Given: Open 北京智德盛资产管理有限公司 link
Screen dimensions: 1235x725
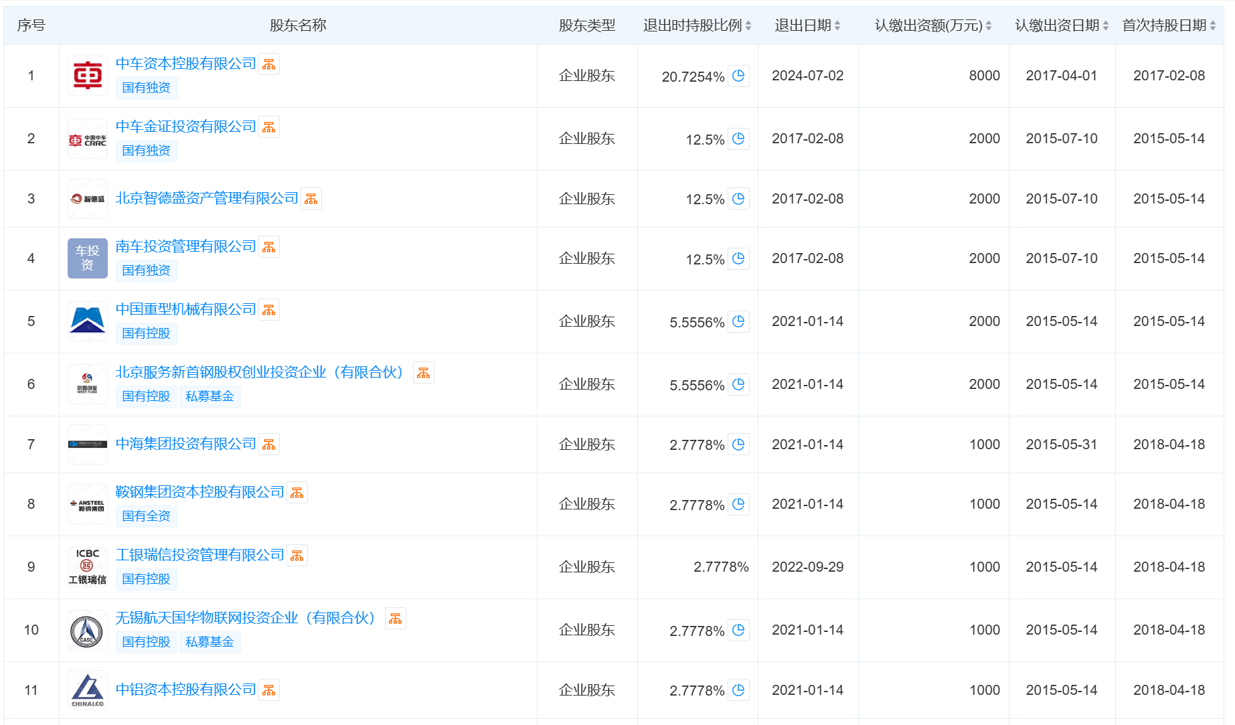Looking at the screenshot, I should (x=207, y=198).
